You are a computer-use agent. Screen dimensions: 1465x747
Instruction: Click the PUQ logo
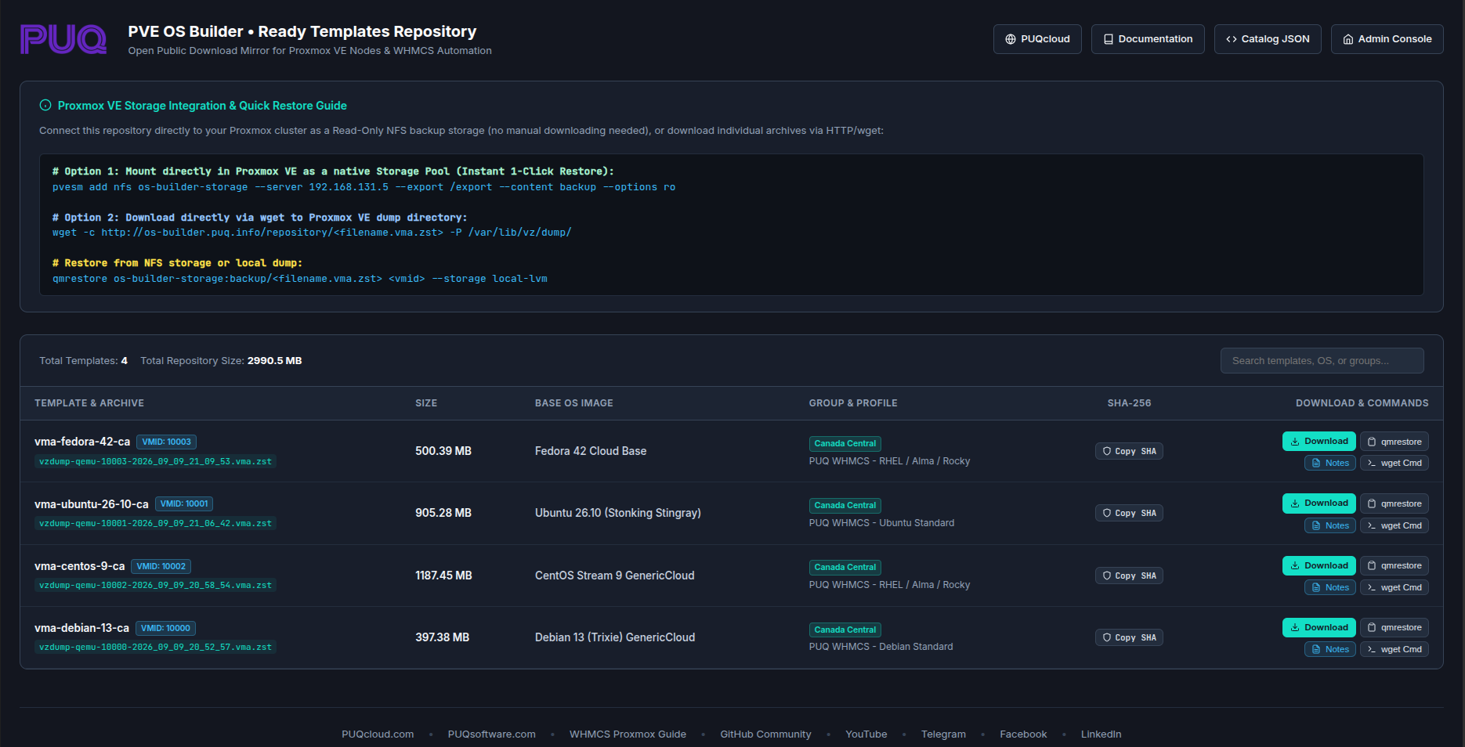pos(63,39)
